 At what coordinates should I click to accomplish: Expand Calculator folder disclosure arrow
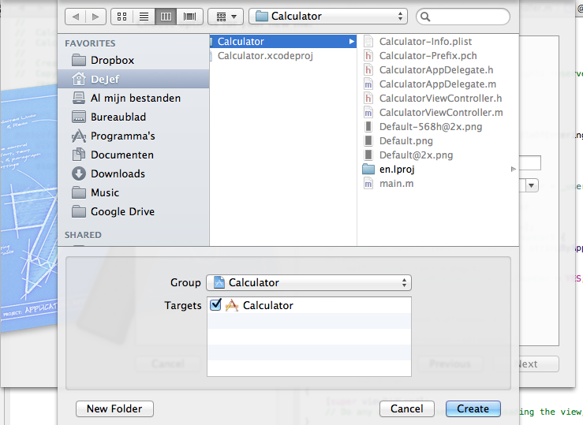coord(351,42)
